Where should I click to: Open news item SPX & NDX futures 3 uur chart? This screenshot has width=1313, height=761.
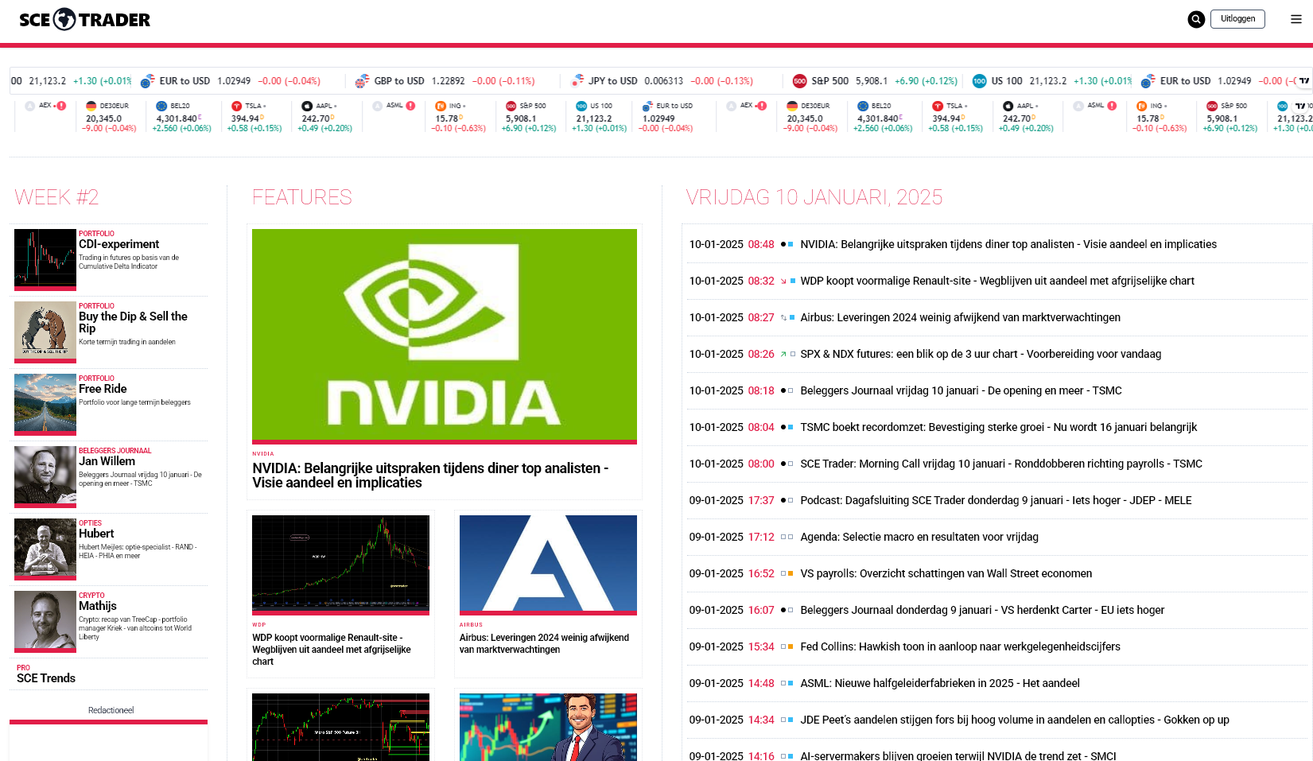(x=981, y=354)
